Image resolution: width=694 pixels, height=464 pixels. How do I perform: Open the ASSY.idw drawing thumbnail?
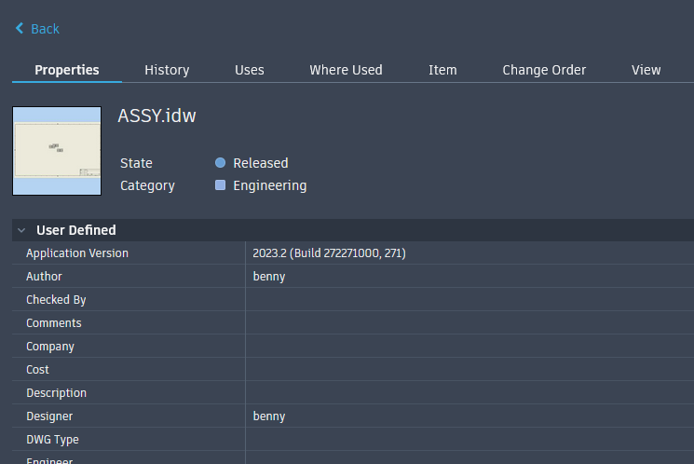point(57,151)
